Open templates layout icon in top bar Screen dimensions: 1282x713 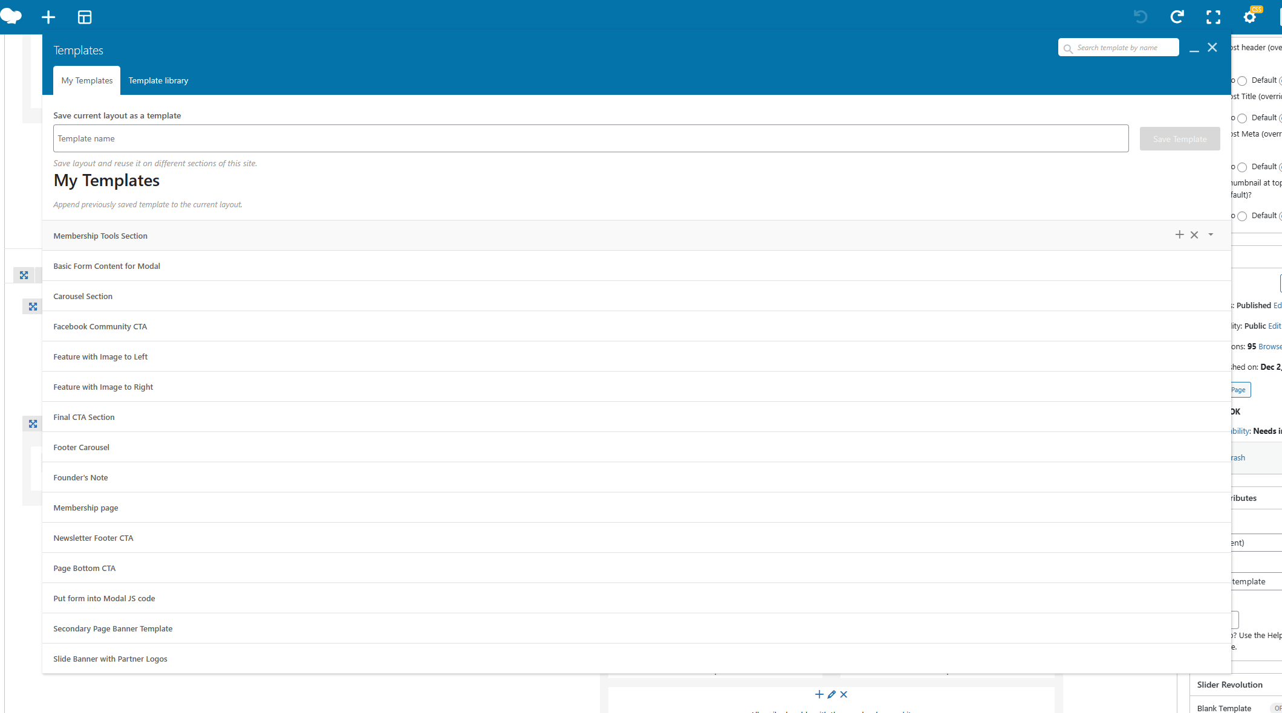85,17
